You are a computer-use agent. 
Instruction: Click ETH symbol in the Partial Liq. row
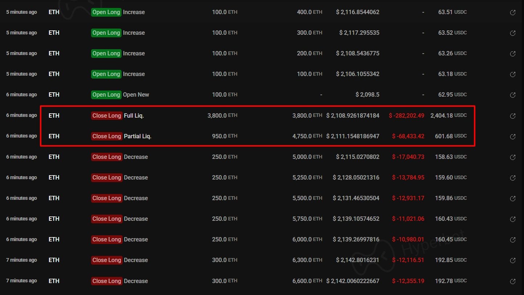[x=54, y=136]
